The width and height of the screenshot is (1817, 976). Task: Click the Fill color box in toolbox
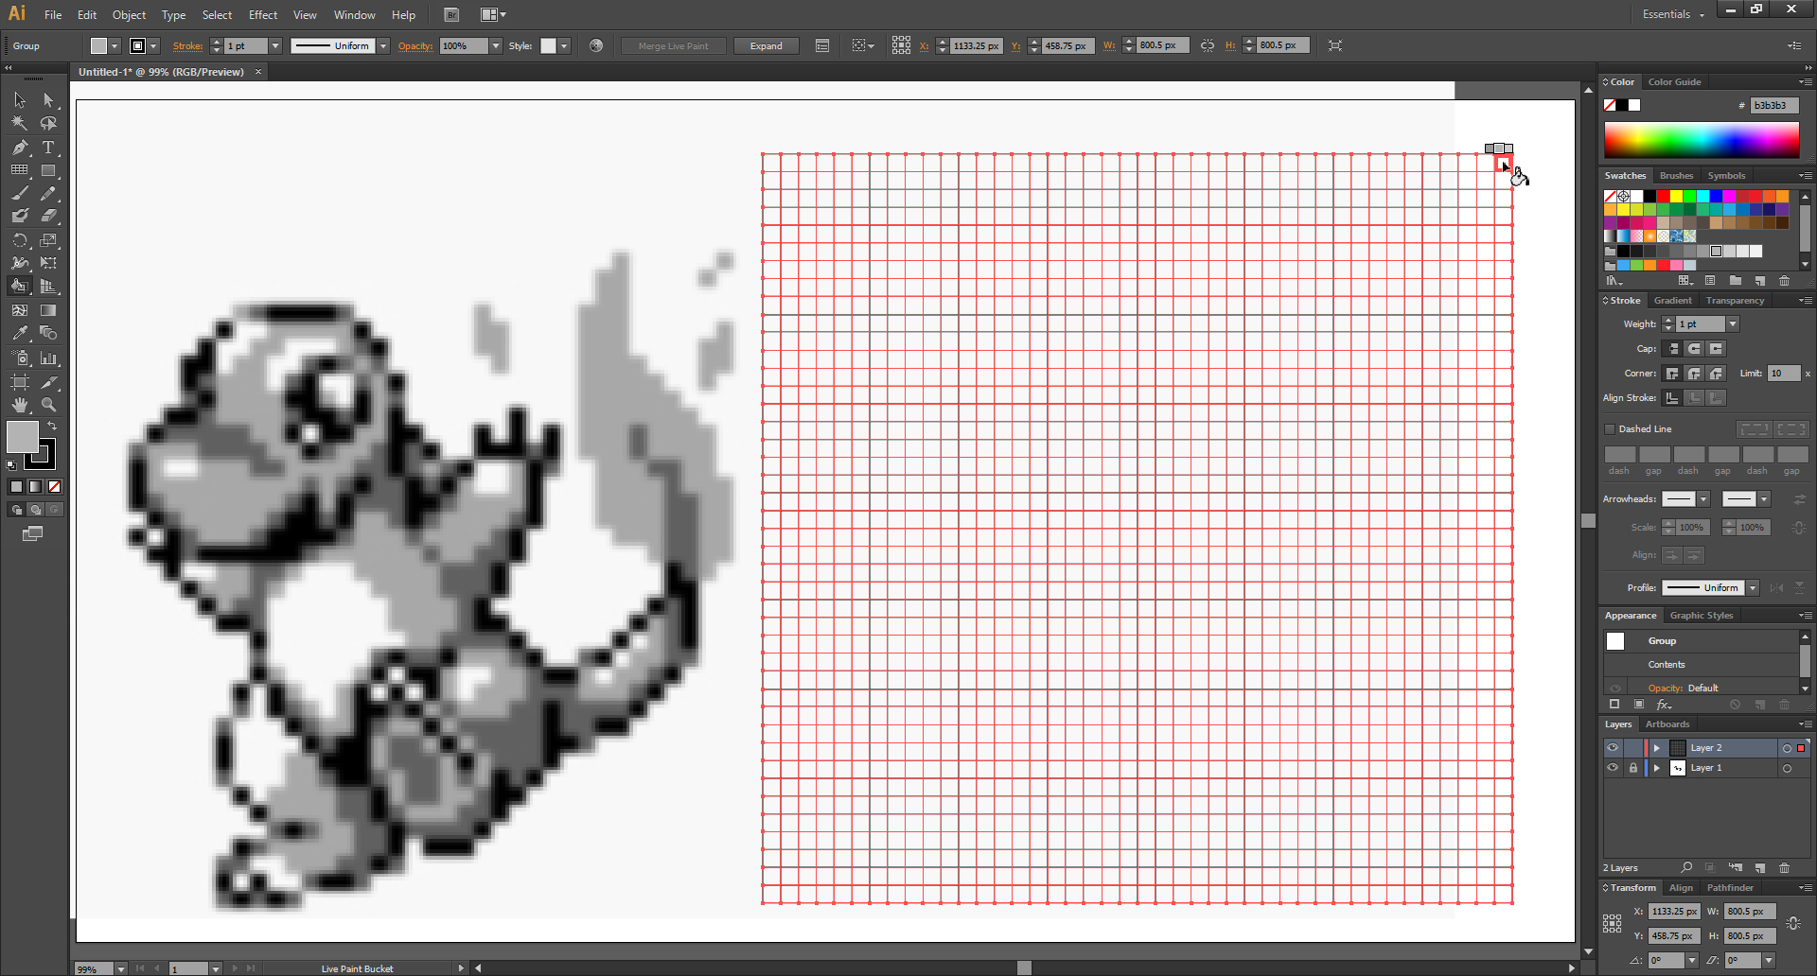pos(23,437)
